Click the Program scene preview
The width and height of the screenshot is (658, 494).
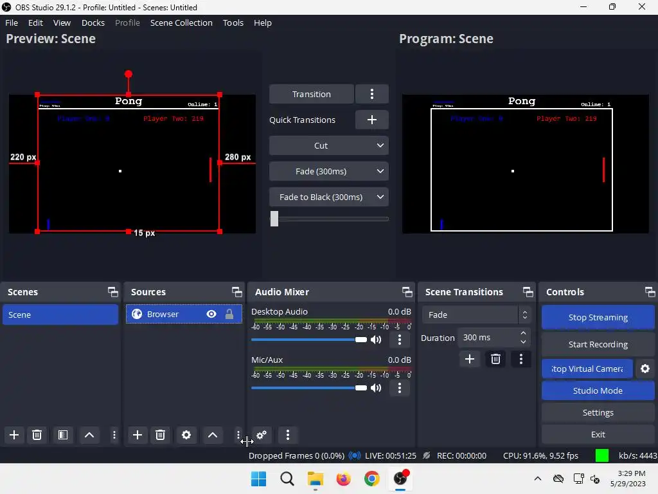click(x=526, y=164)
